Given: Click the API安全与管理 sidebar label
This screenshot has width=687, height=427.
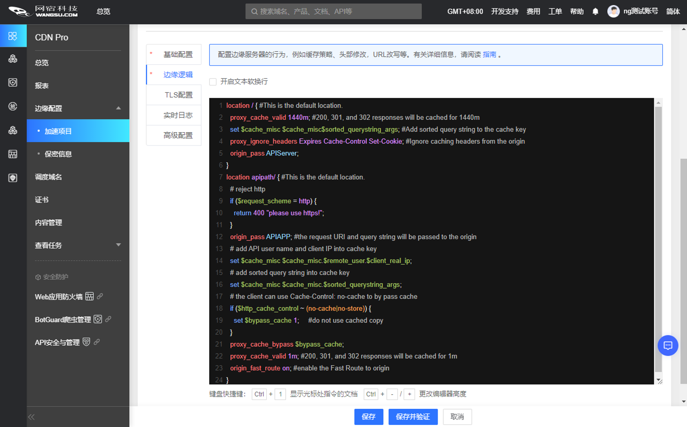Looking at the screenshot, I should coord(57,342).
